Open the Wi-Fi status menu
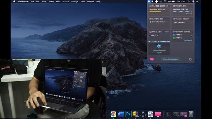 pos(165,1)
